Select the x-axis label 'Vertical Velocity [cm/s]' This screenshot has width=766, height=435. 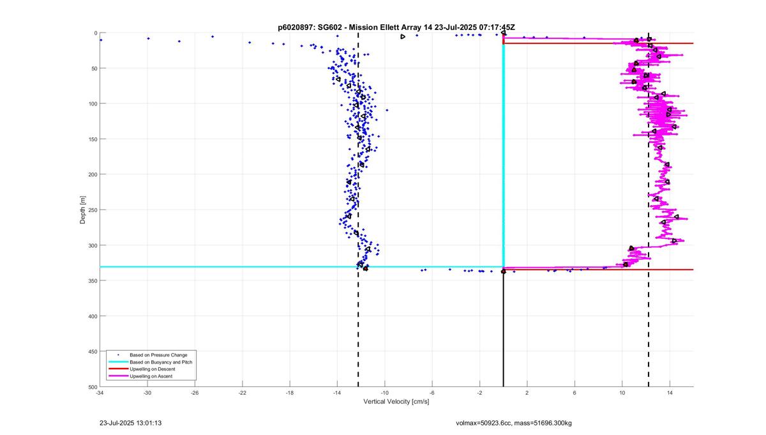(x=396, y=402)
